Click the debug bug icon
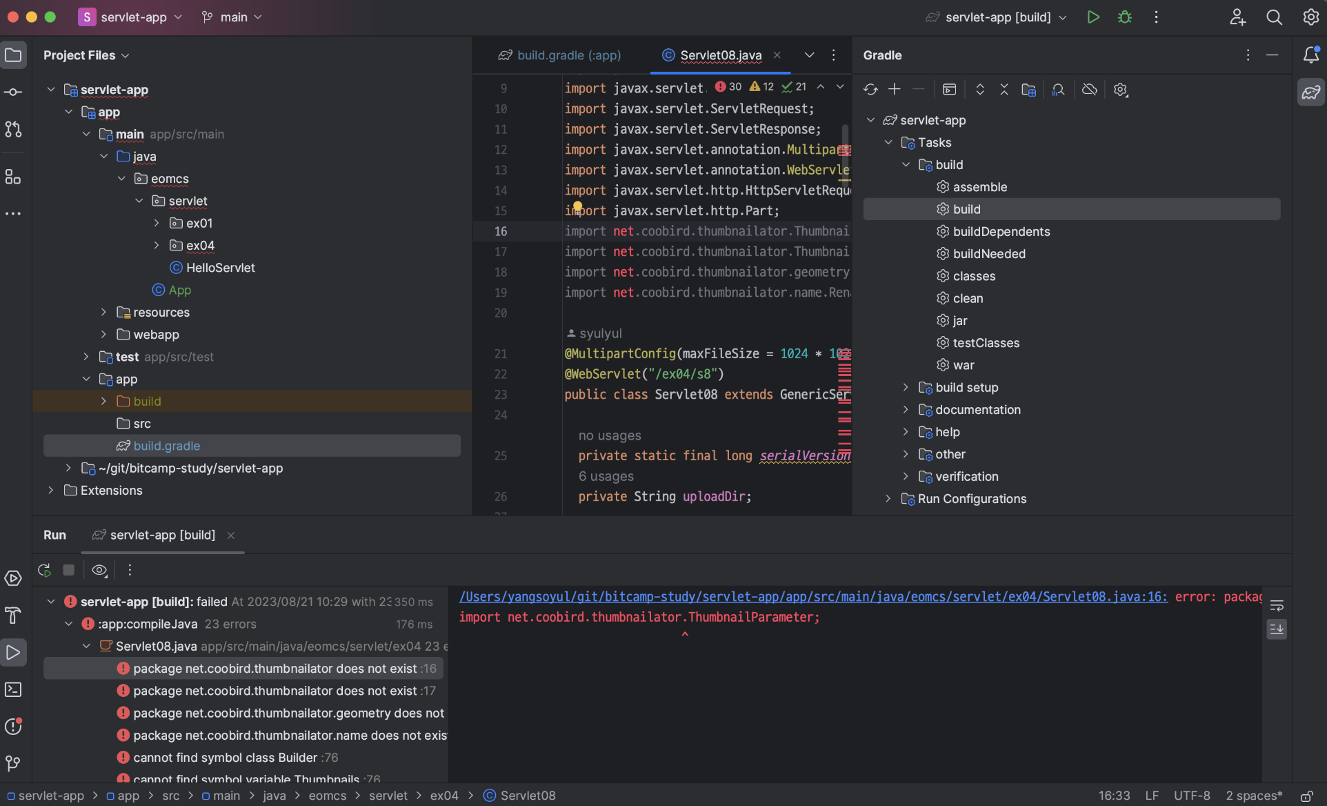1327x806 pixels. (x=1125, y=17)
